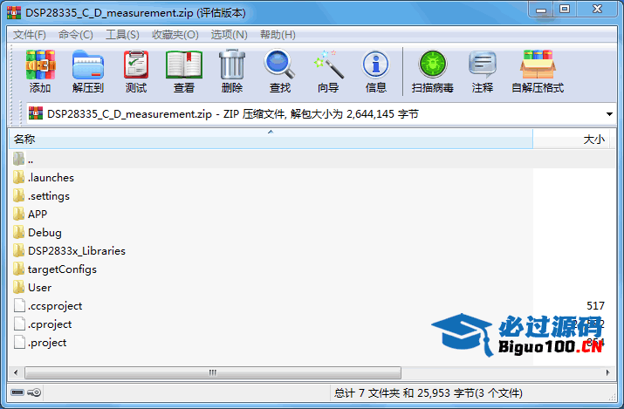Viewport: 624px width, 409px height.
Task: Click the key password status icon
Action: (34, 392)
